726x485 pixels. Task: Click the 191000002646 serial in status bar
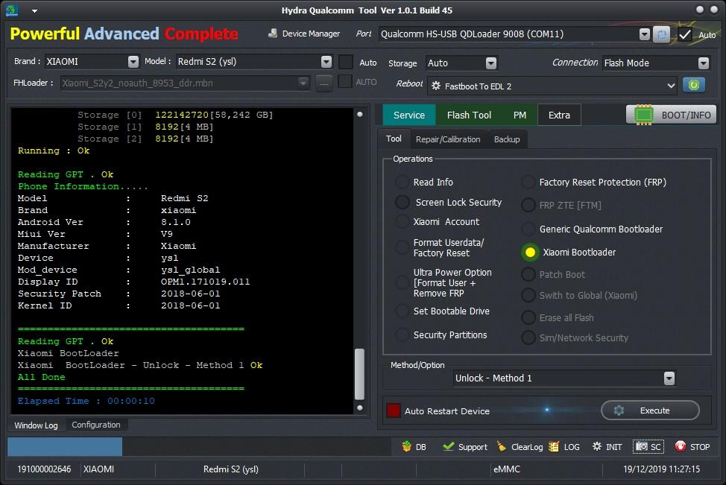tap(44, 469)
